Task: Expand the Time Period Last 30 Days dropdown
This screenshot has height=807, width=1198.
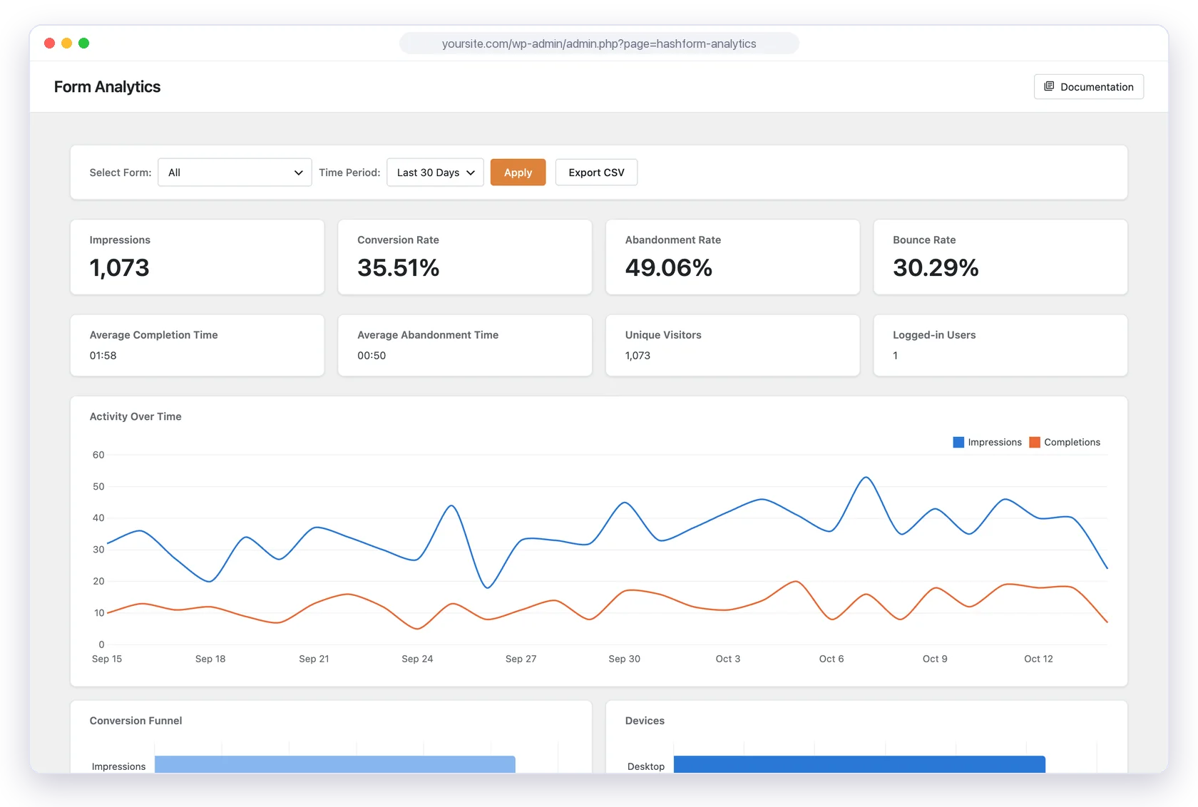Action: pyautogui.click(x=435, y=173)
